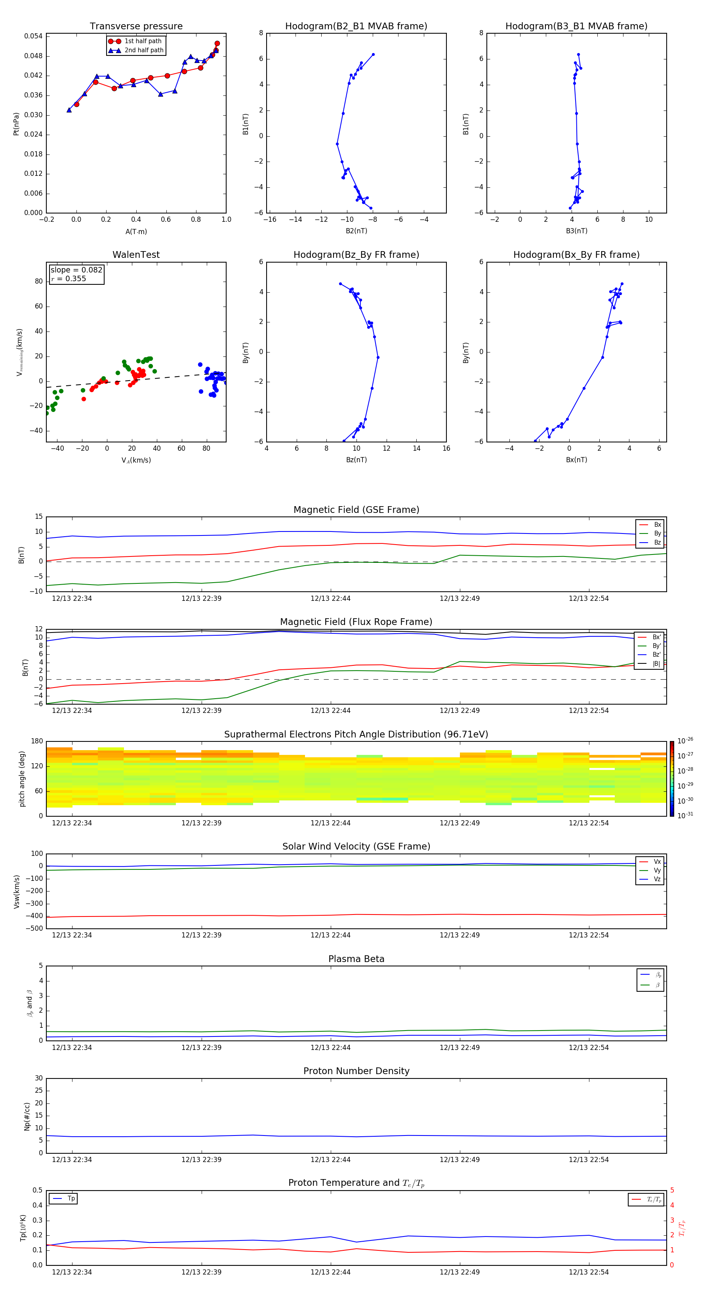Click the Tp legend entry
This screenshot has height=1307, width=713.
[63, 1198]
